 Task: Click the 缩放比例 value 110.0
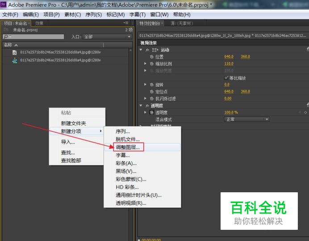click(229, 63)
